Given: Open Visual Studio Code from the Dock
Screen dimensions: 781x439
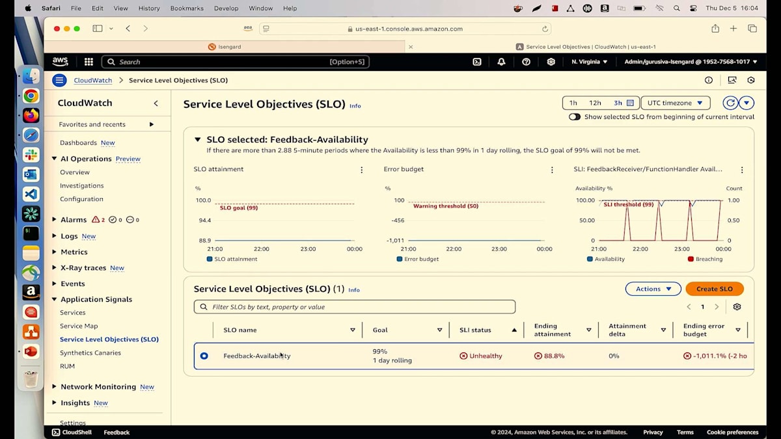Looking at the screenshot, I should point(31,194).
